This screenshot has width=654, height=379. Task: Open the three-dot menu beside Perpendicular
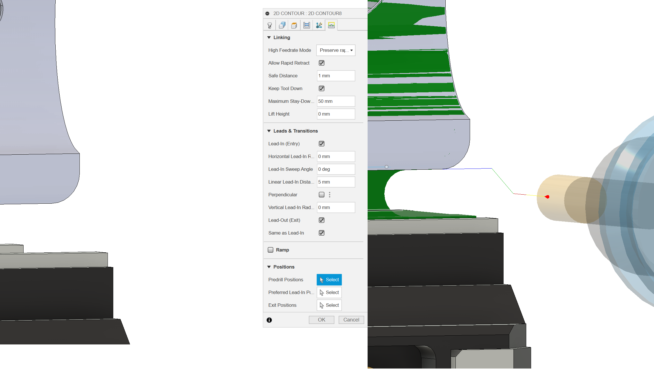click(x=330, y=195)
